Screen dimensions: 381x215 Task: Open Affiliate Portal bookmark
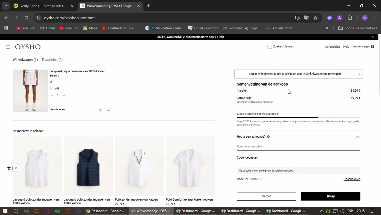(x=280, y=28)
